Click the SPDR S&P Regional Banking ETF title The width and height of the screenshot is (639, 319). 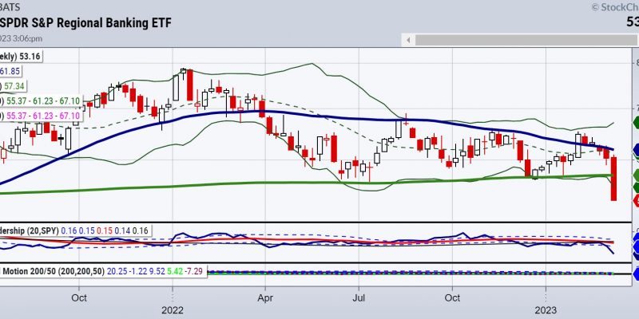(x=85, y=23)
